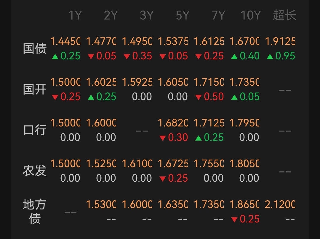
Task: Click the green up arrow beside 国债 1Y 0.25
Action: click(x=55, y=56)
